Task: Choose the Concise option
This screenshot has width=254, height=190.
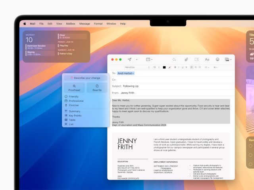Action: (71, 105)
